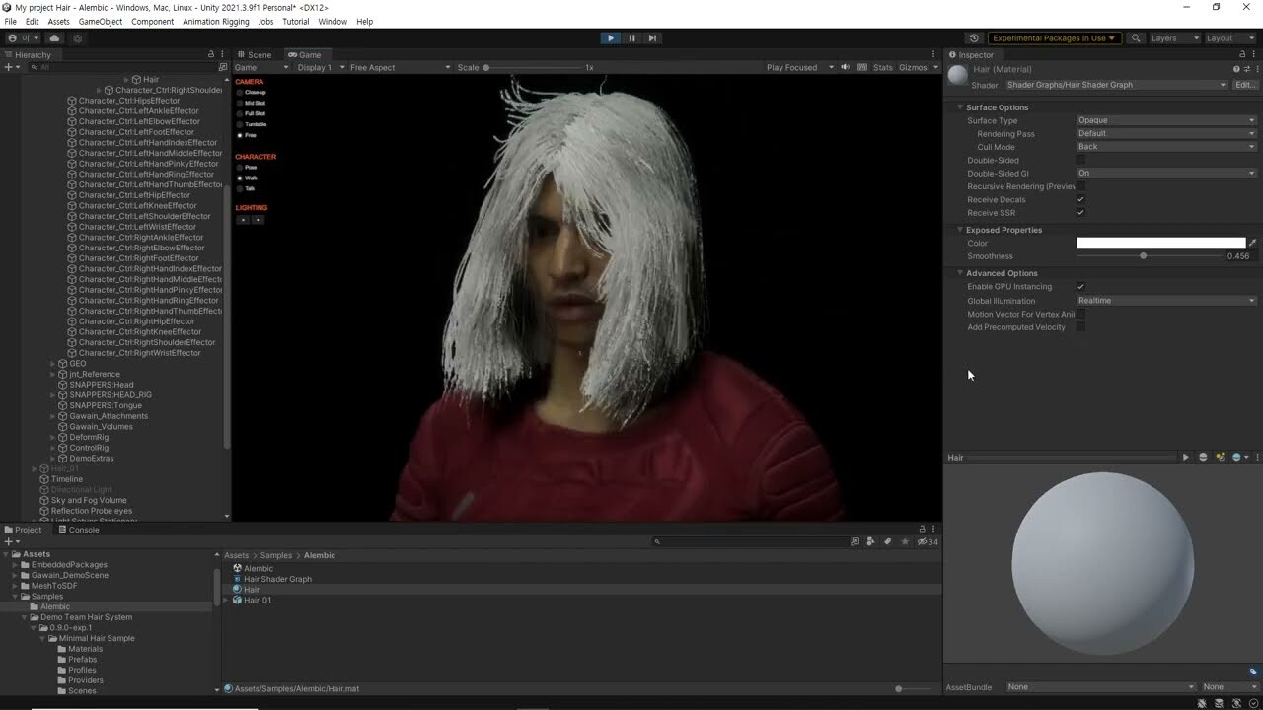Click the Gizmos button
Image resolution: width=1263 pixels, height=710 pixels.
[x=915, y=67]
